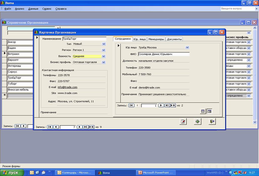259x176 pixels.
Task: Switch to the Менеджеры tab
Action: click(x=156, y=39)
